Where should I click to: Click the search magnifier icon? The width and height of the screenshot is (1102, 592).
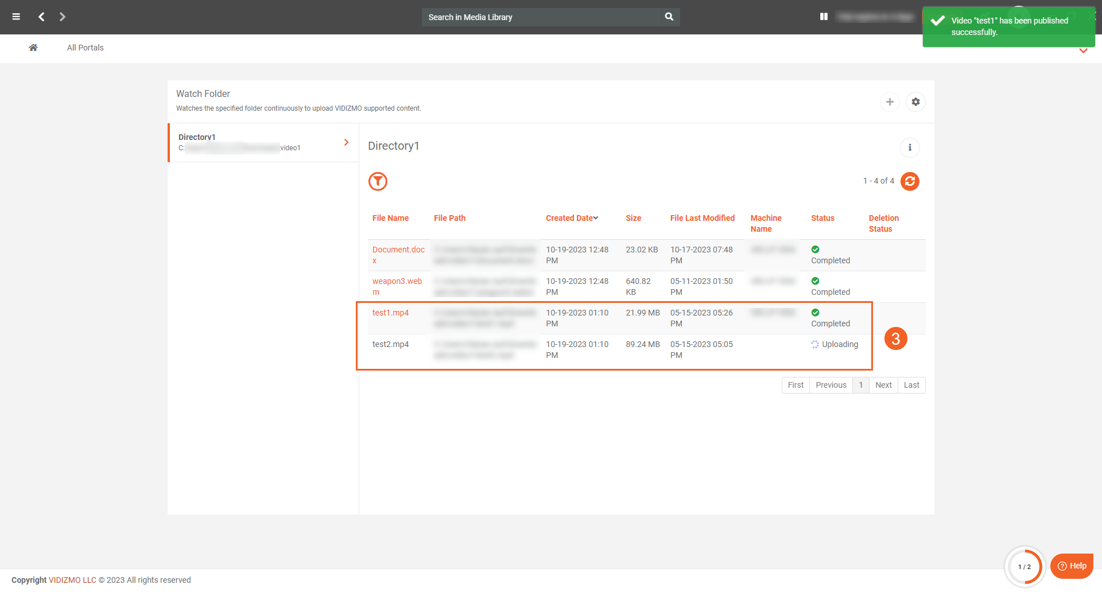(669, 17)
